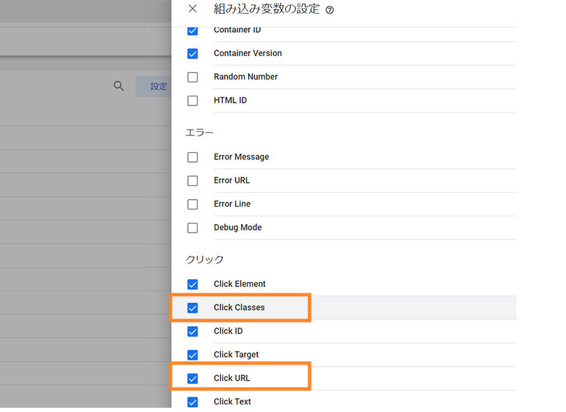Uncheck the Click ID checkbox
This screenshot has height=412, width=566.
193,331
